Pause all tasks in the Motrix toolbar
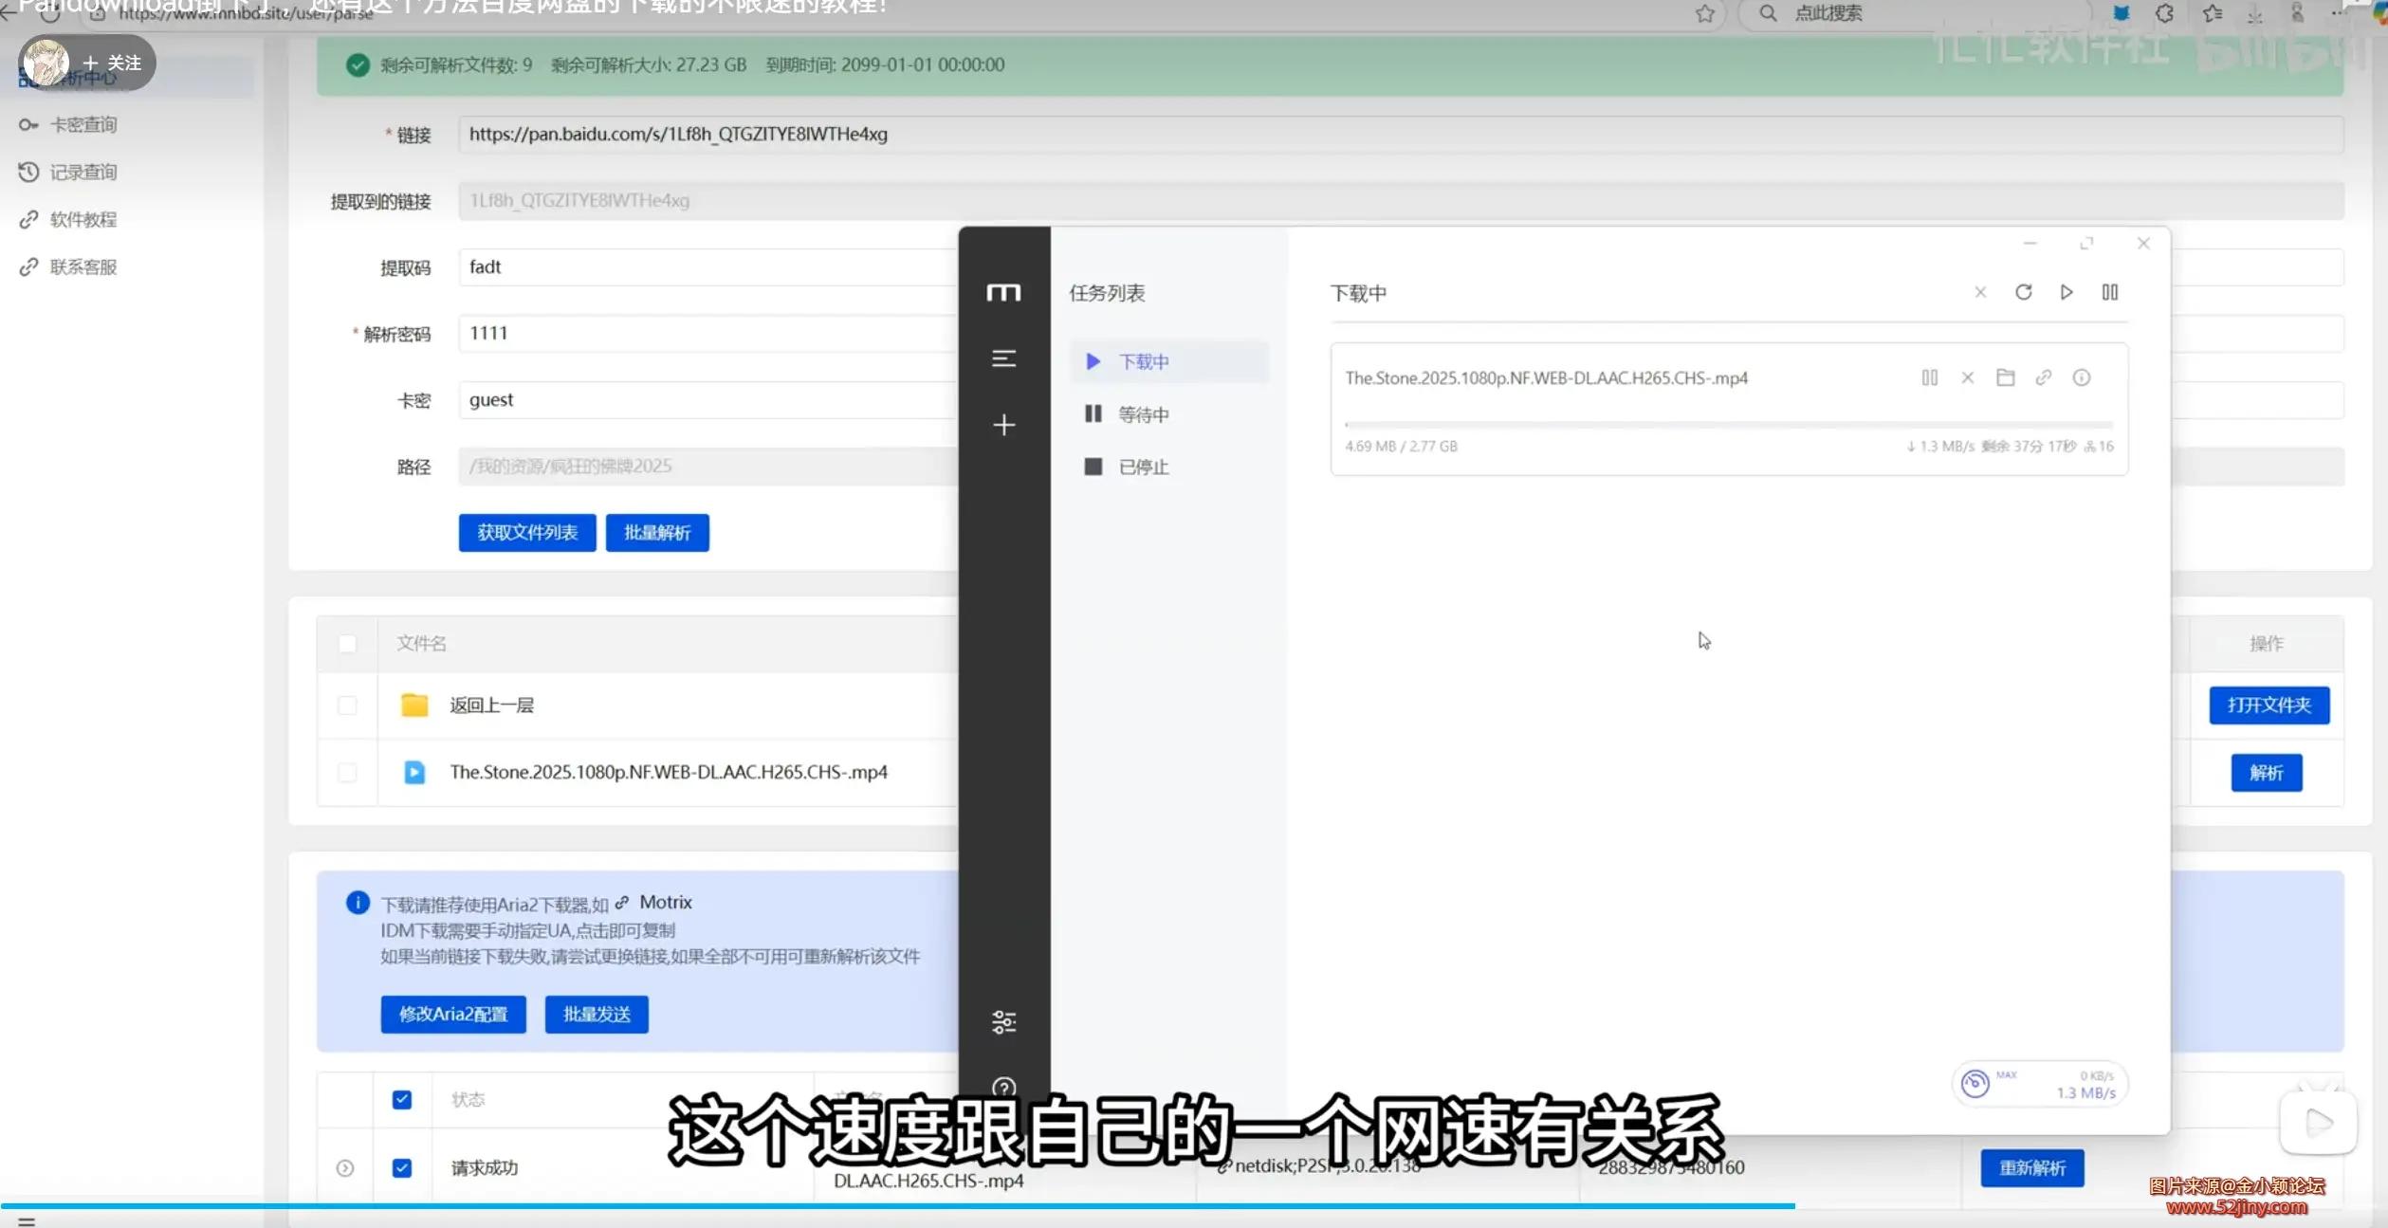2388x1228 pixels. pyautogui.click(x=2109, y=292)
